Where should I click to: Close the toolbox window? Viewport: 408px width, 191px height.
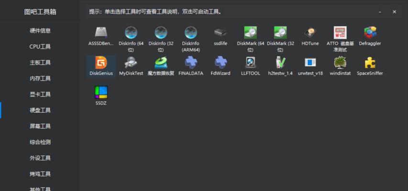click(x=395, y=12)
